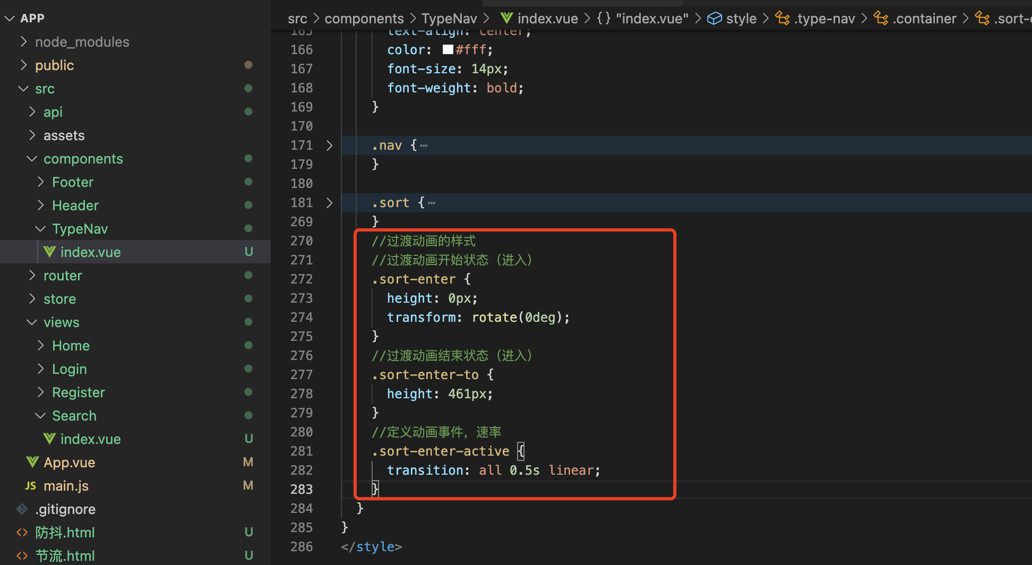The height and width of the screenshot is (565, 1032).
Task: Click the JS file icon beside main.js
Action: [x=31, y=485]
